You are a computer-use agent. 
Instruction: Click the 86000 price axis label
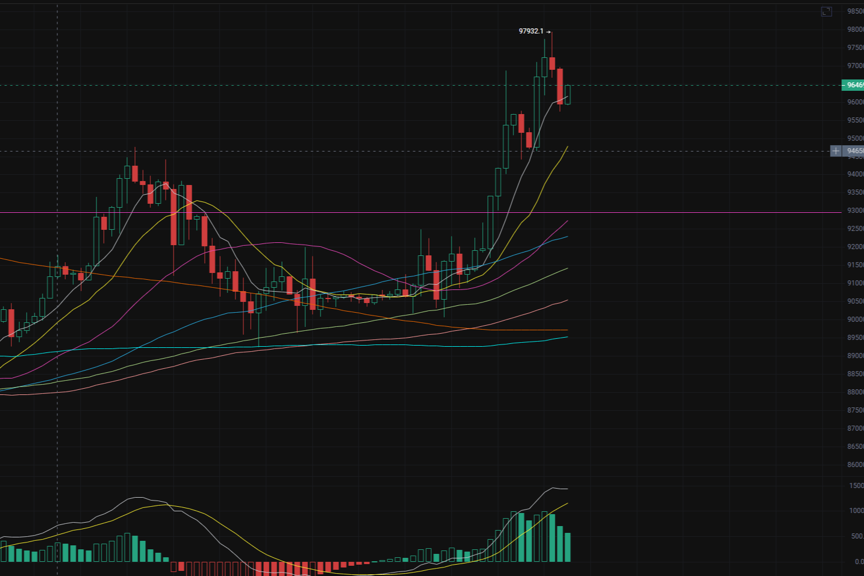point(855,465)
